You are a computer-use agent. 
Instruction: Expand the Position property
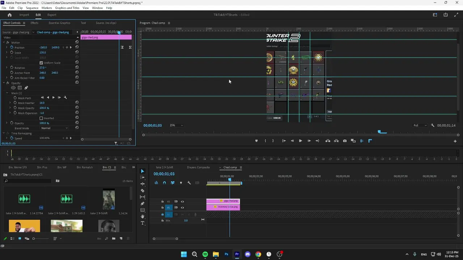pyautogui.click(x=7, y=47)
